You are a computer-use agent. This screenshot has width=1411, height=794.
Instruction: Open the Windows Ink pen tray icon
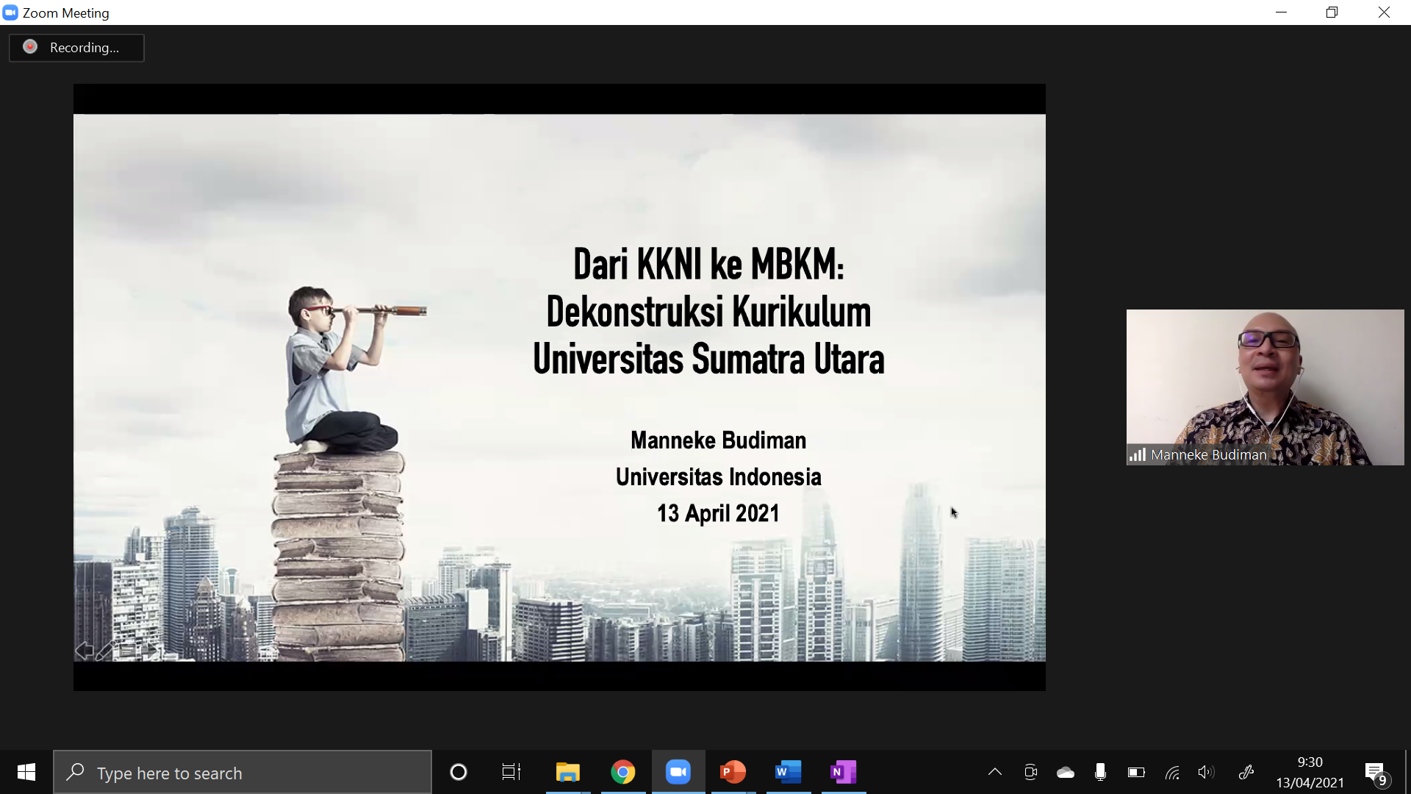coord(1246,772)
